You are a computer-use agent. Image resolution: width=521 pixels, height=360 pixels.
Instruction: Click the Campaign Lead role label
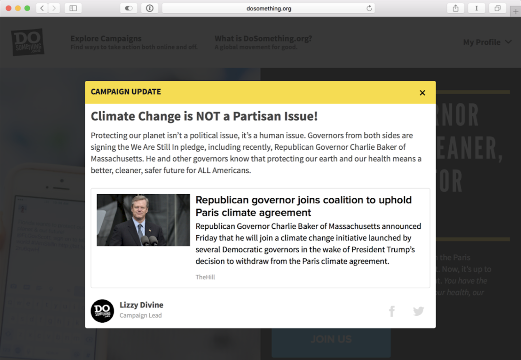(140, 315)
